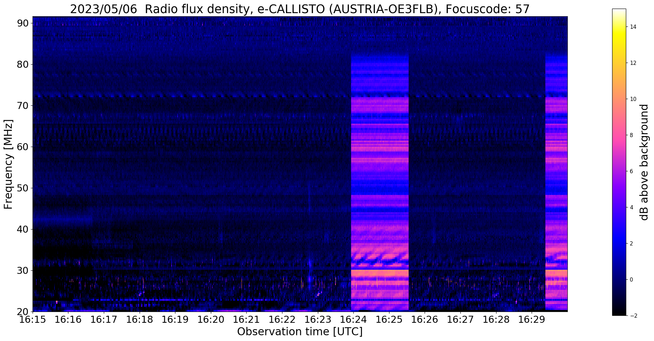Click the colorbar tick label 8
Screen dimensions: 654x341
click(631, 136)
